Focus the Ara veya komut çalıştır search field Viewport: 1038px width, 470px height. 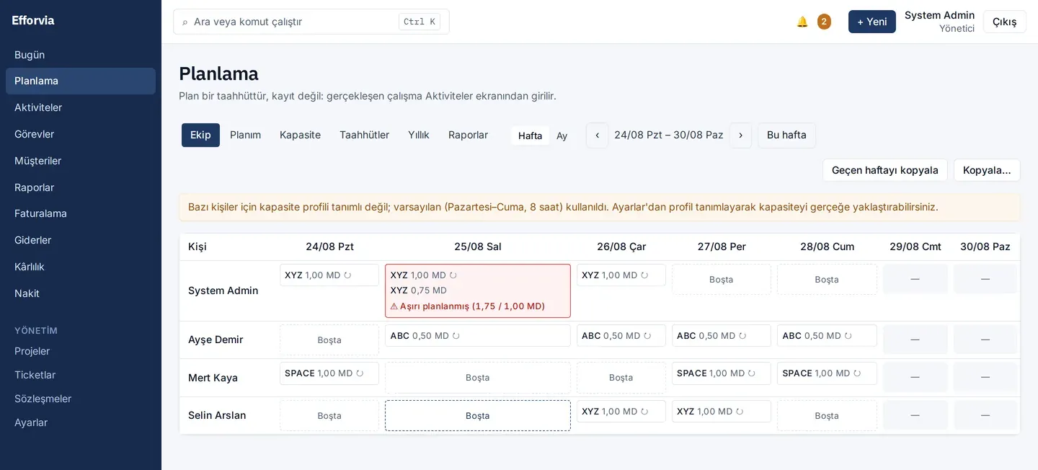[311, 22]
